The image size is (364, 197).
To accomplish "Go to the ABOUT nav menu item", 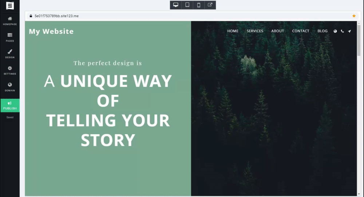I will [278, 31].
